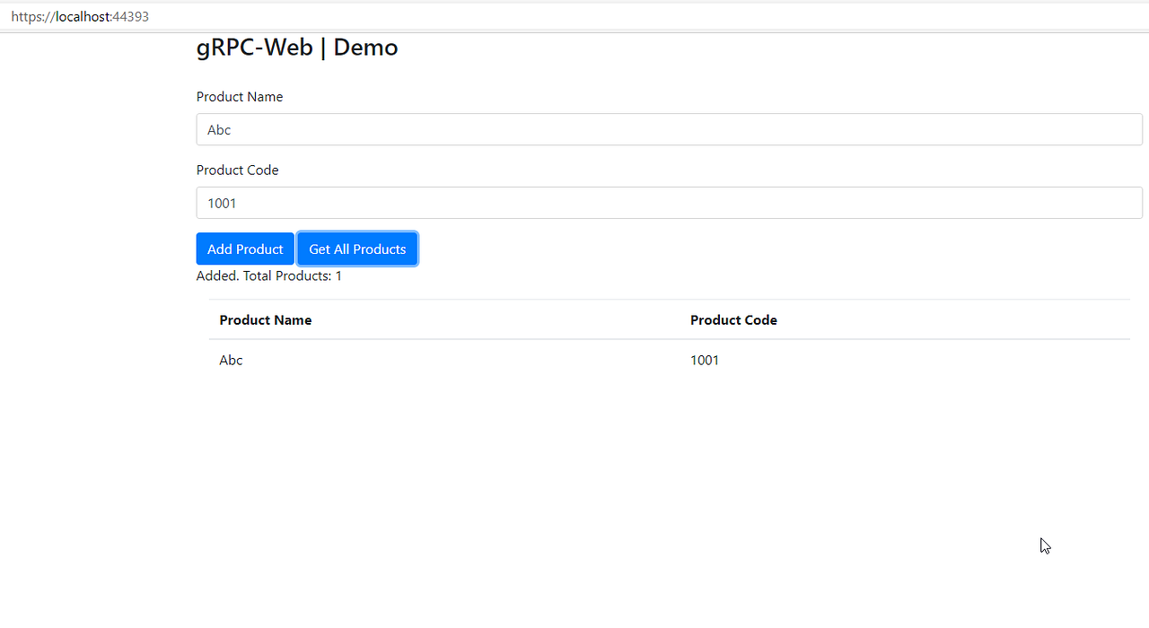Click the Abc text inside the name input
Screen dimensions: 1149x628
point(218,129)
